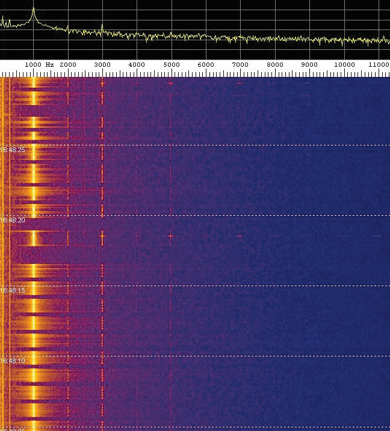The image size is (390, 431).
Task: Click the faint spot at 7000 Hz in waterfall
Action: (x=240, y=236)
